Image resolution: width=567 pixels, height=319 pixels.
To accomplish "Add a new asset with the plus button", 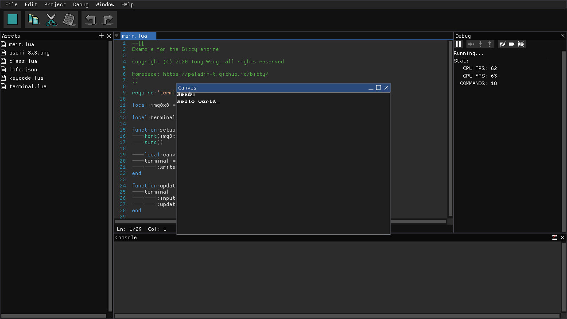I will click(101, 35).
